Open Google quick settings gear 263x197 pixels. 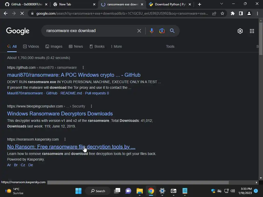click(240, 31)
